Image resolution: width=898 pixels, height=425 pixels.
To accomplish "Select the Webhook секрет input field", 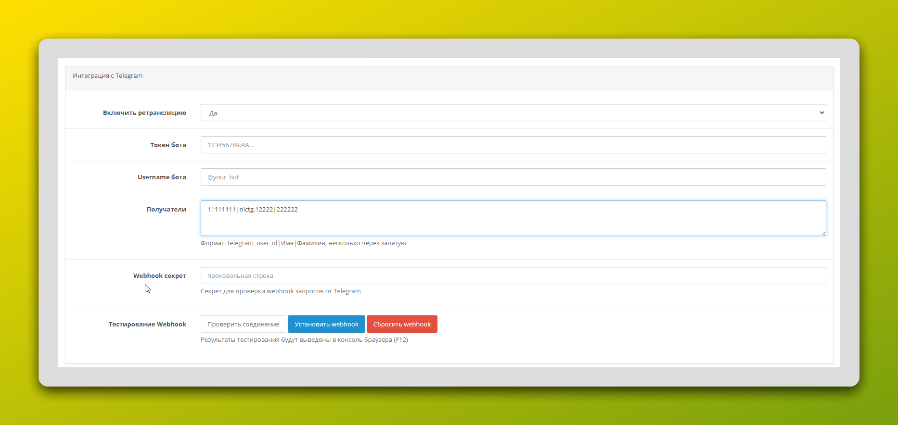I will [513, 275].
